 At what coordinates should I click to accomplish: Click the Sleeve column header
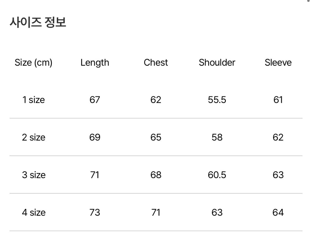click(x=278, y=63)
